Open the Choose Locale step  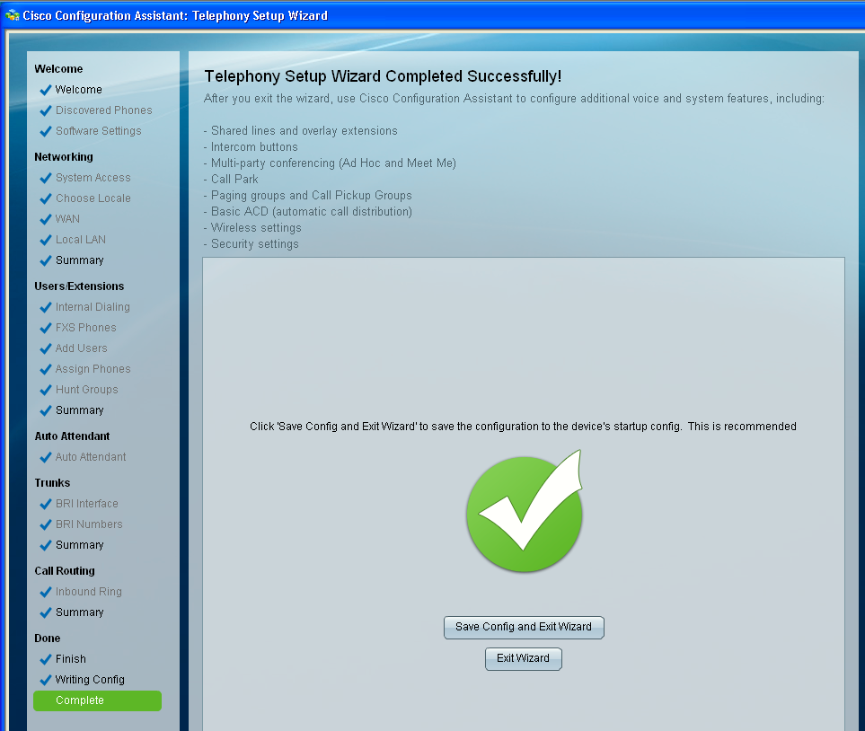tap(93, 198)
